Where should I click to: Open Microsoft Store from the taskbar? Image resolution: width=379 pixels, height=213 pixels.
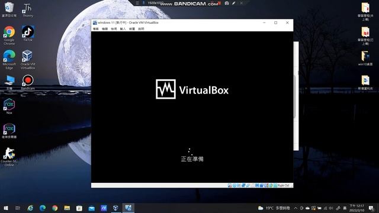pyautogui.click(x=79, y=208)
